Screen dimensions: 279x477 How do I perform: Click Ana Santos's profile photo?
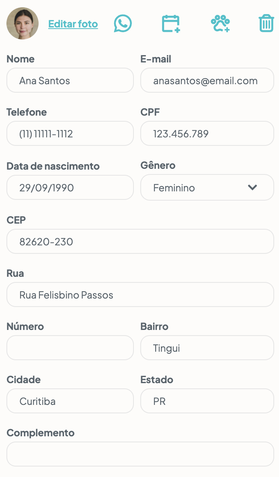tap(23, 23)
